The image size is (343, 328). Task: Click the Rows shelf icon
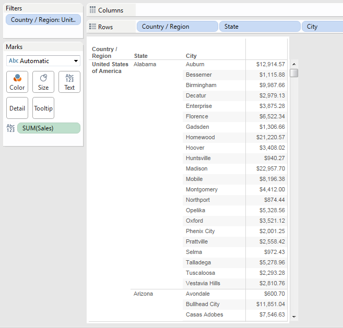tap(92, 27)
